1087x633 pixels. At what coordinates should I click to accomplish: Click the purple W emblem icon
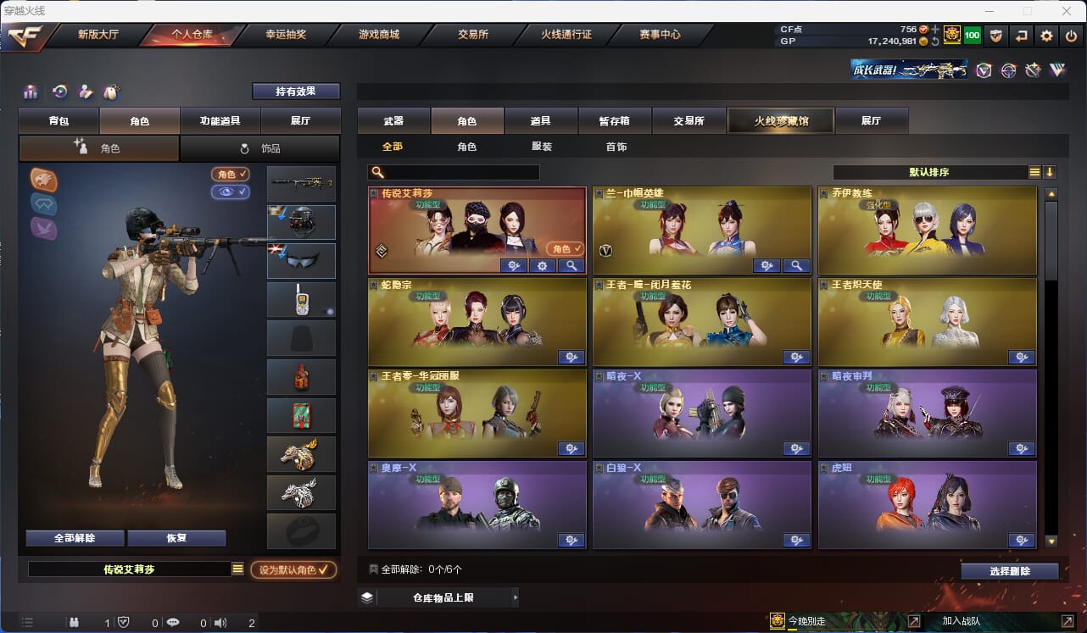pyautogui.click(x=1057, y=70)
